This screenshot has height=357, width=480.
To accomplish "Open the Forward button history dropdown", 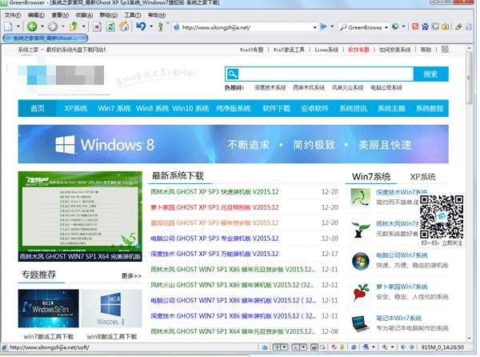I will pyautogui.click(x=62, y=26).
